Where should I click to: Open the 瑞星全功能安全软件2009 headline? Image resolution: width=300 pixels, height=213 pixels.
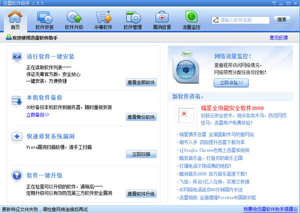click(x=232, y=108)
